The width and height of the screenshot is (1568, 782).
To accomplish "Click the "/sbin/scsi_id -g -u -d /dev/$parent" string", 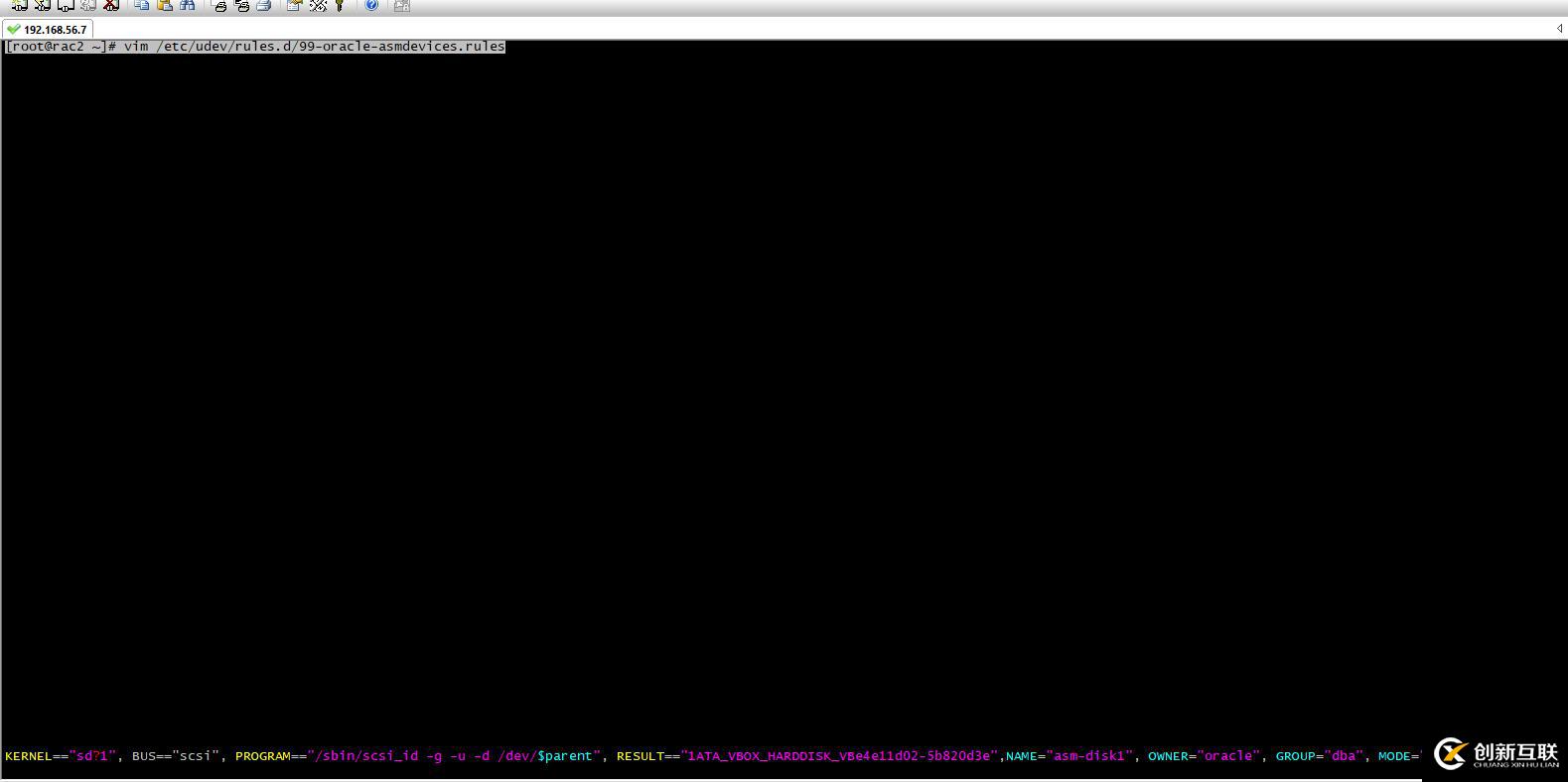I will [x=455, y=756].
